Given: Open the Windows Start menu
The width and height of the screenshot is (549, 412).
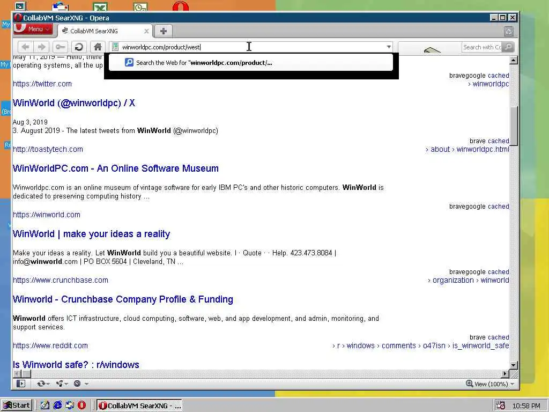Looking at the screenshot, I should [17, 406].
